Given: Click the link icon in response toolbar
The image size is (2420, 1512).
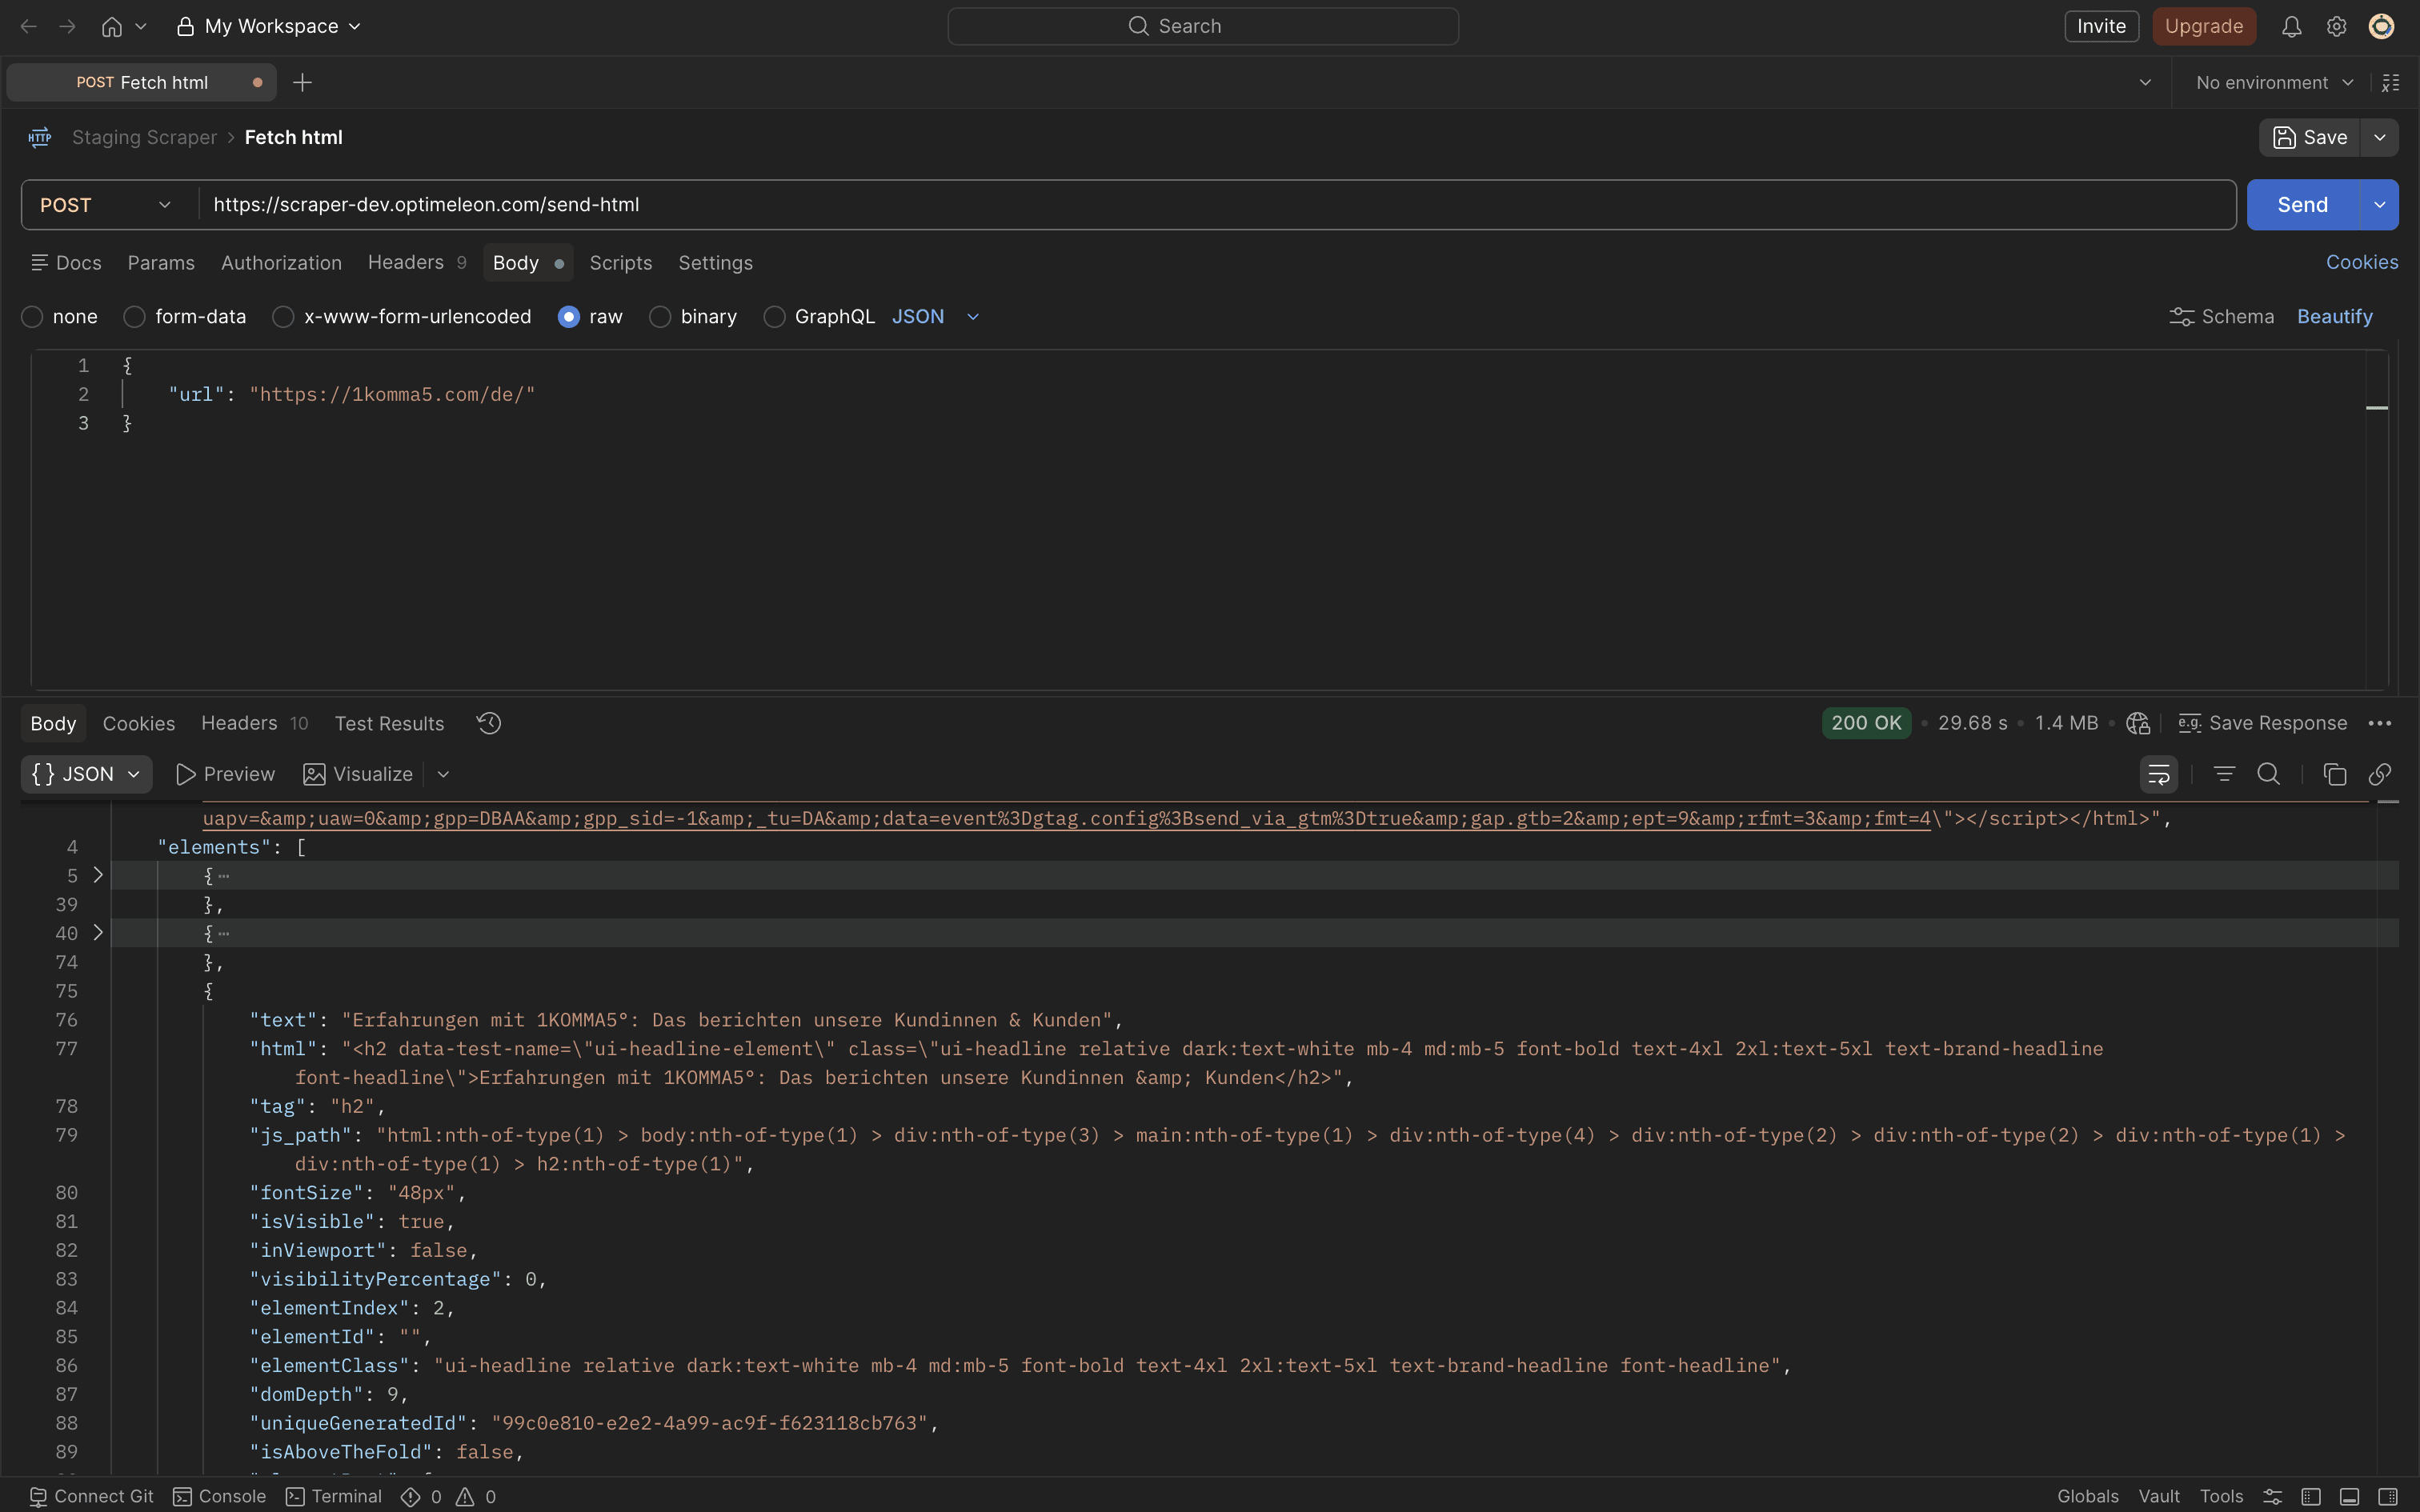Looking at the screenshot, I should click(2380, 774).
